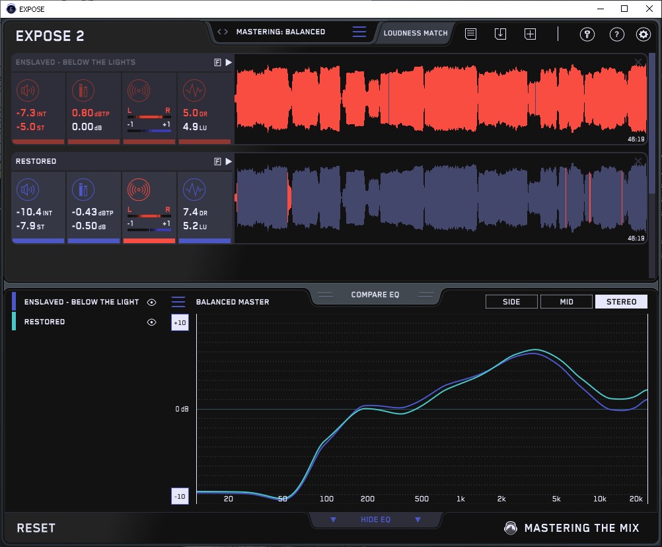This screenshot has height=547, width=662.
Task: Click the Enslaved red waveform
Action: [x=441, y=99]
